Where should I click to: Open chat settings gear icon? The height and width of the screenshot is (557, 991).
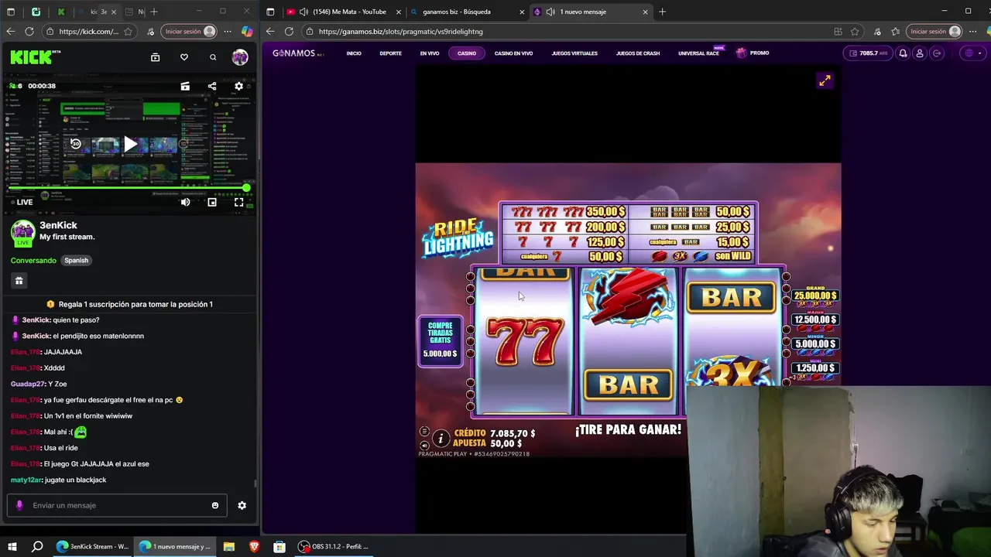click(242, 505)
